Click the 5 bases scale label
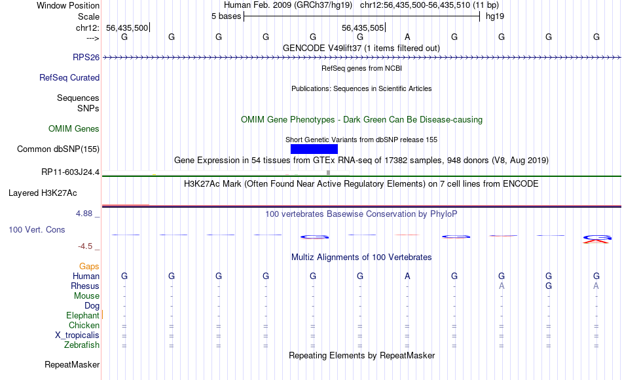The image size is (622, 380). (226, 16)
